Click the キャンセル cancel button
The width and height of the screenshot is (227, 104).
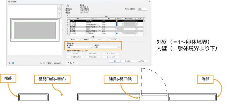127,61
